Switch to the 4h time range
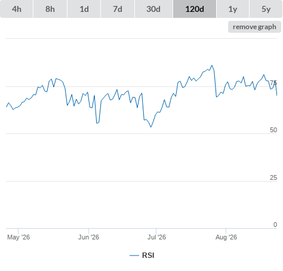This screenshot has height=271, width=283. coord(17,9)
